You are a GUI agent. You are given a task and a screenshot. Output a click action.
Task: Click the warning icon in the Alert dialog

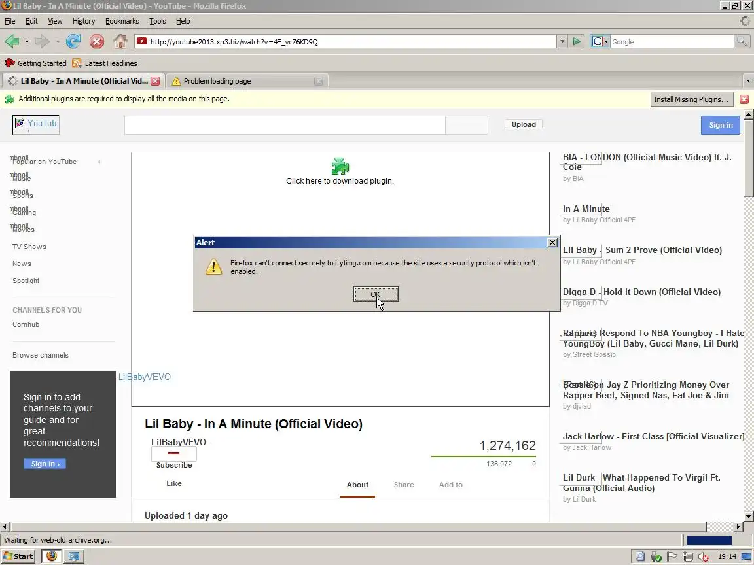(213, 267)
